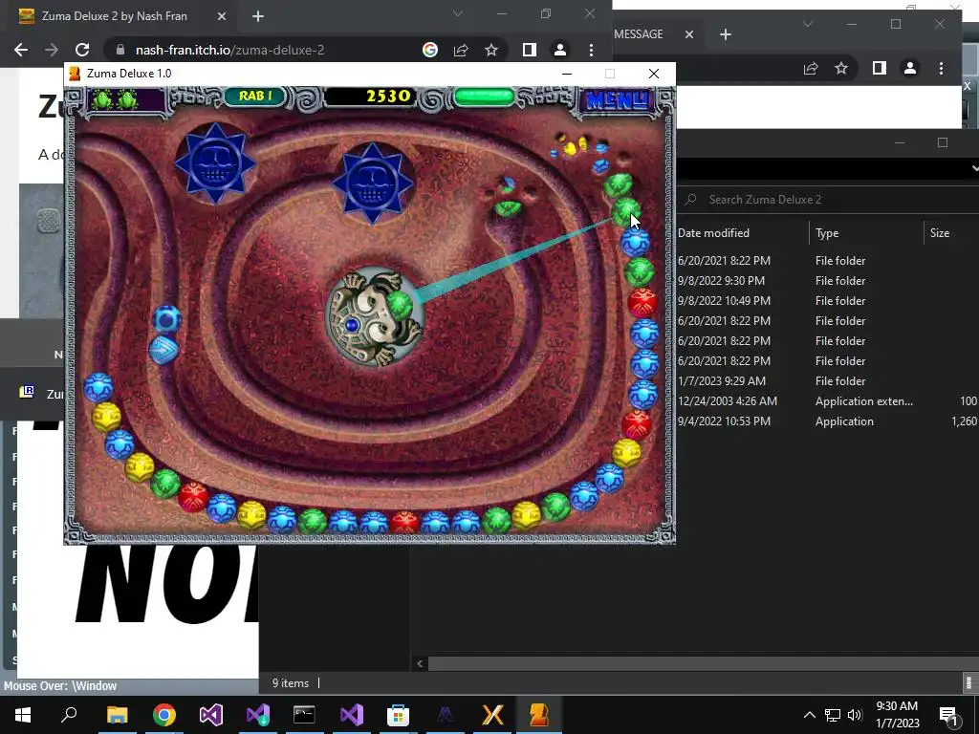Viewport: 979px width, 734px height.
Task: Open Microsoft Store from the taskbar
Action: coord(399,715)
